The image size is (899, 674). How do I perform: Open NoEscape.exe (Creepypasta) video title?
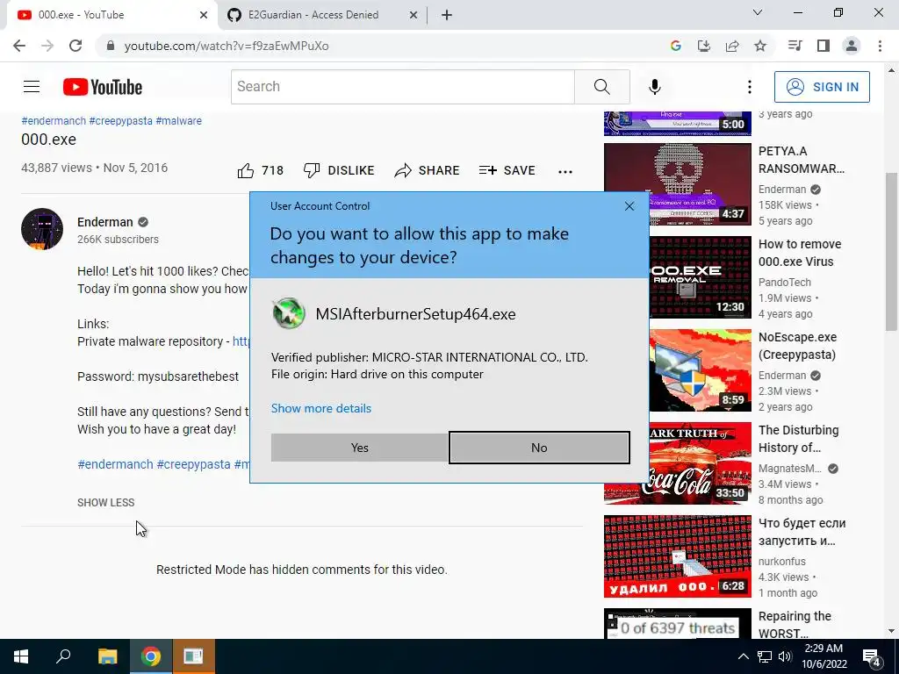coord(797,346)
